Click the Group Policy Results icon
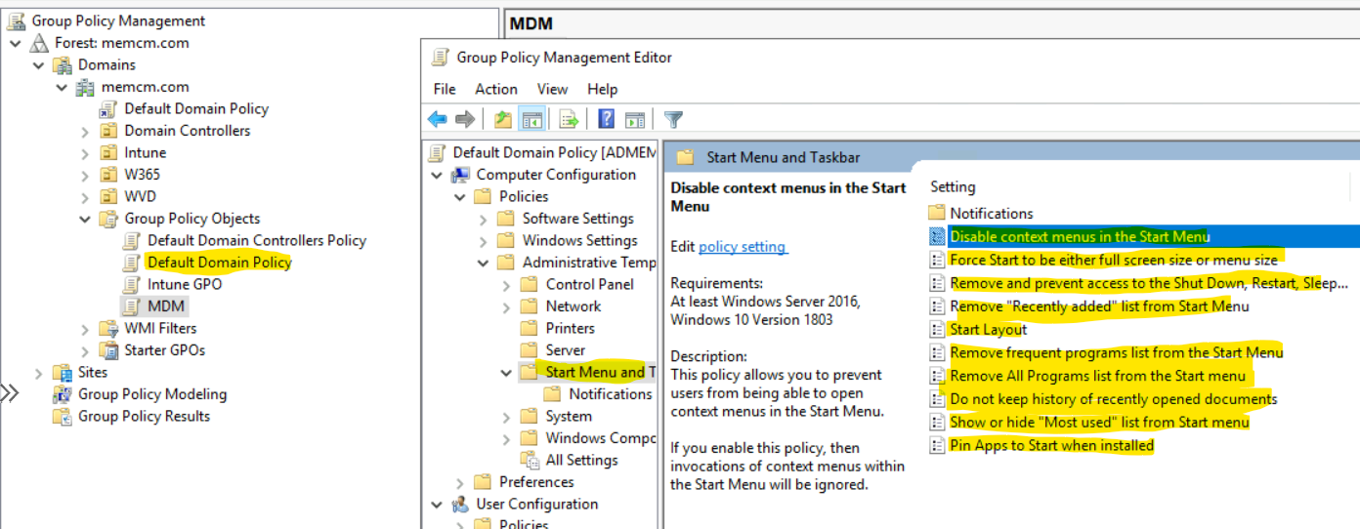 (63, 416)
